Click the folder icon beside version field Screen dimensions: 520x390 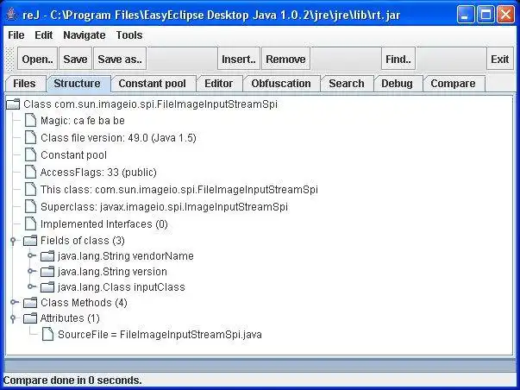(47, 272)
